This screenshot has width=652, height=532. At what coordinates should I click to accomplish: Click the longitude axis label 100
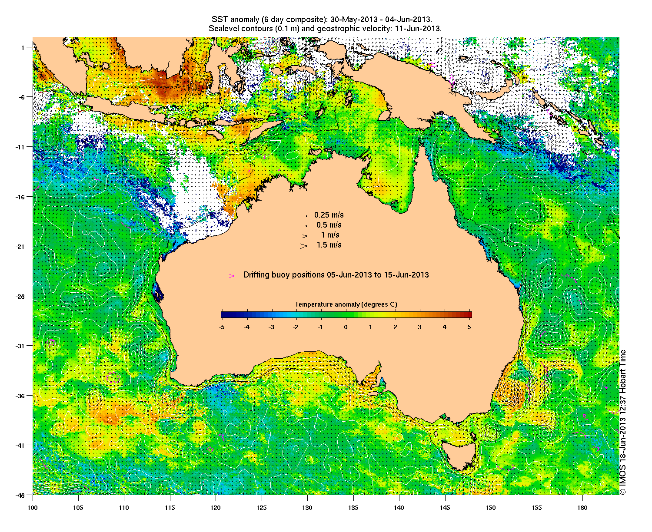33,508
